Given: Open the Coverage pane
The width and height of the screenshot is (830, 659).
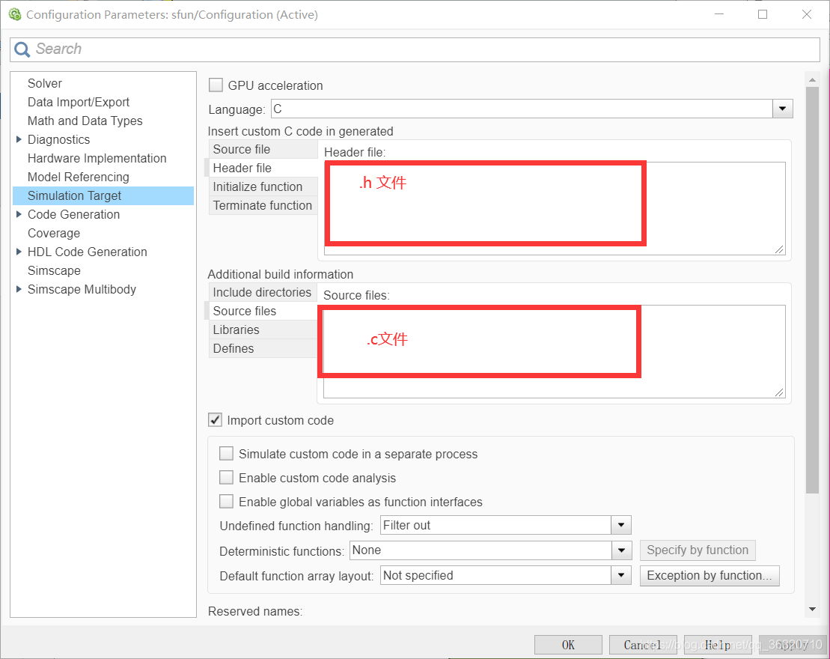Looking at the screenshot, I should [x=54, y=233].
